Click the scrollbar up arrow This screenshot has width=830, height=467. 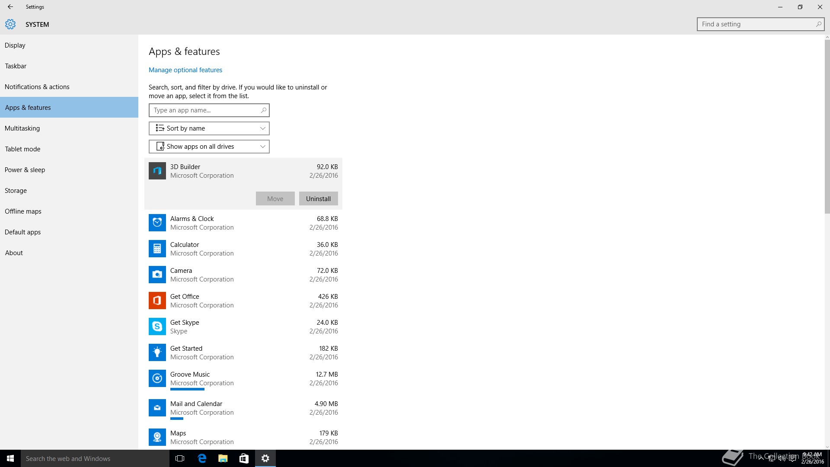pyautogui.click(x=827, y=38)
